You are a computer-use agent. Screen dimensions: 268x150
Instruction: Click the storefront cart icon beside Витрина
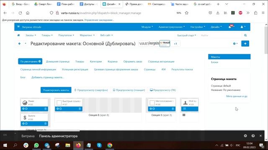(18, 27)
